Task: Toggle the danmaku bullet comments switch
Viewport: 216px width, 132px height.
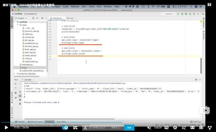Action: pos(65,128)
